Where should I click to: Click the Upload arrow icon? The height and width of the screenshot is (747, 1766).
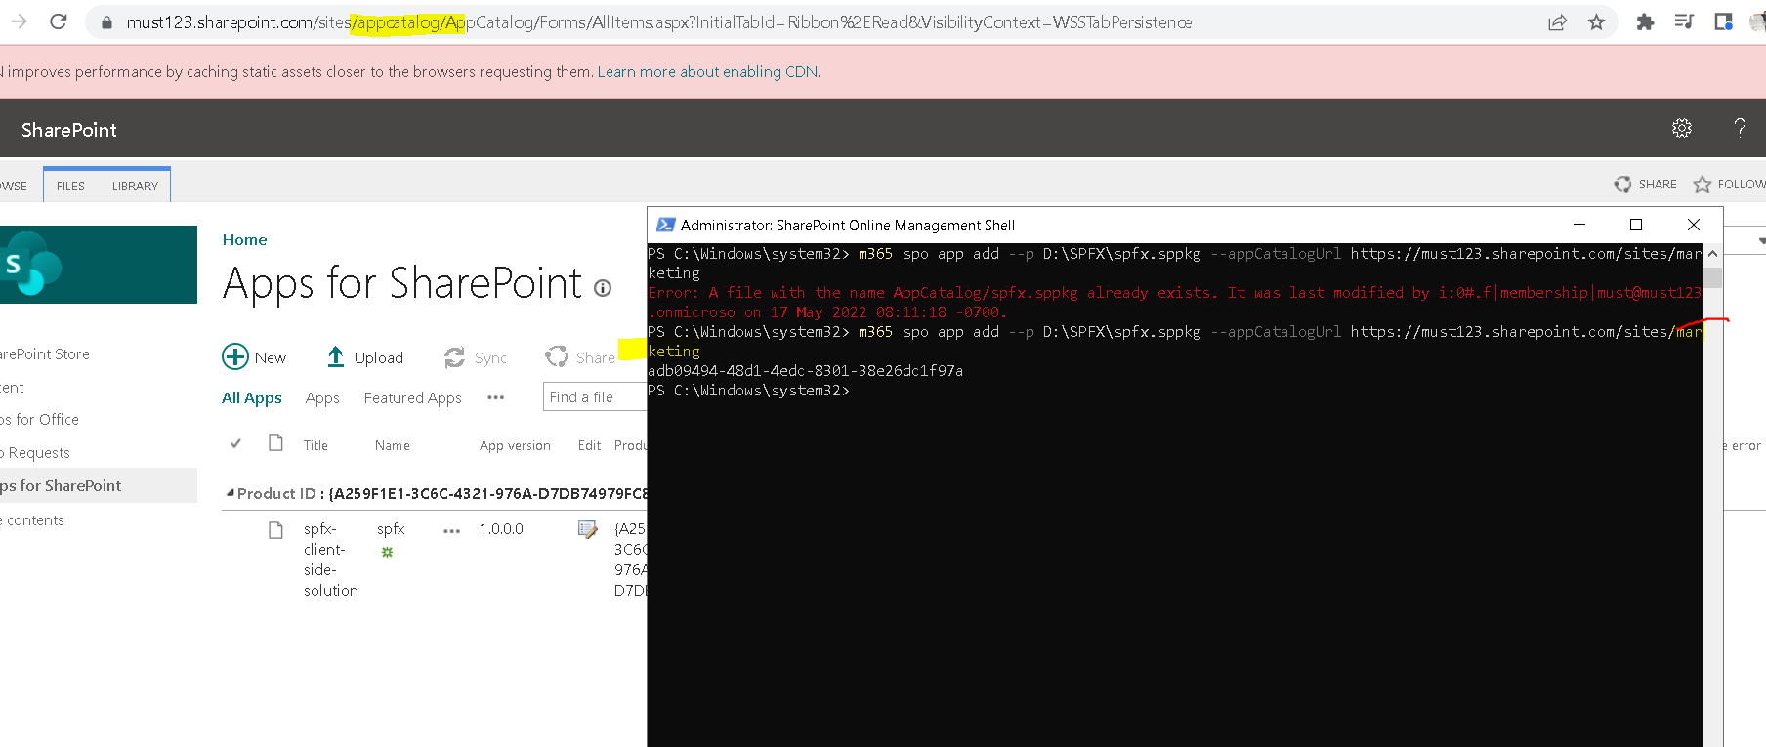[336, 357]
